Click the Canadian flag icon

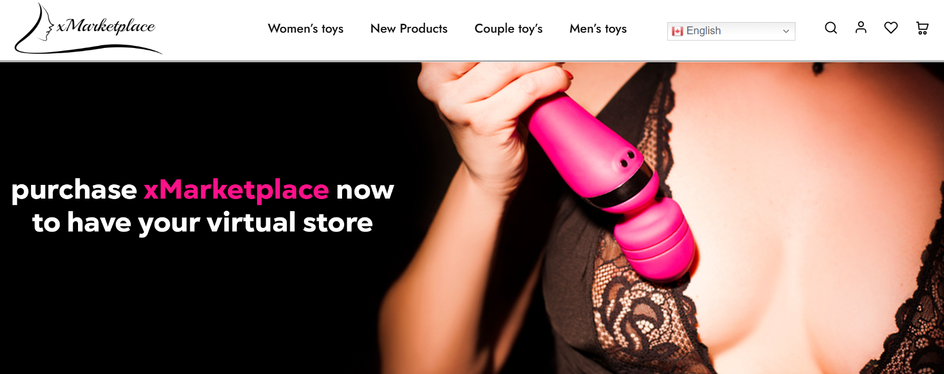click(x=677, y=31)
